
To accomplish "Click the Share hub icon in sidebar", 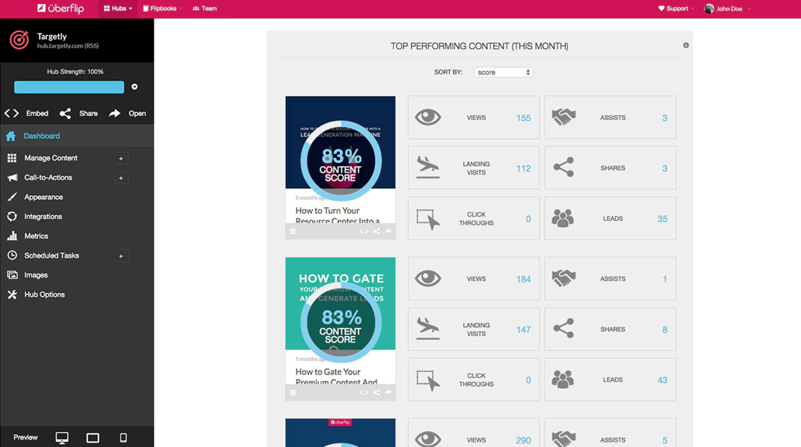I will (65, 113).
